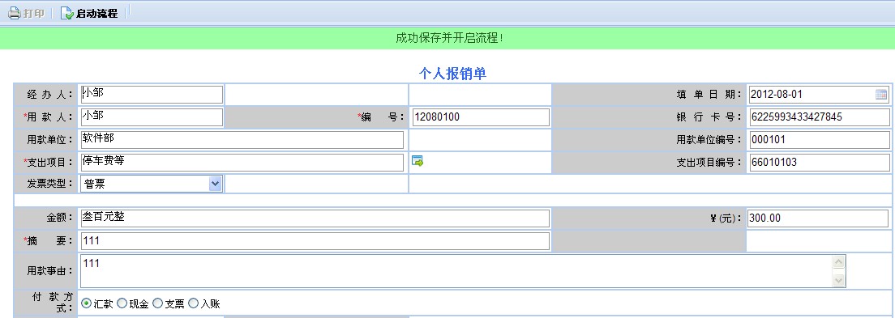Viewport: 895px width, 318px height.
Task: Open the calendar picker for 填单日期
Action: point(881,95)
